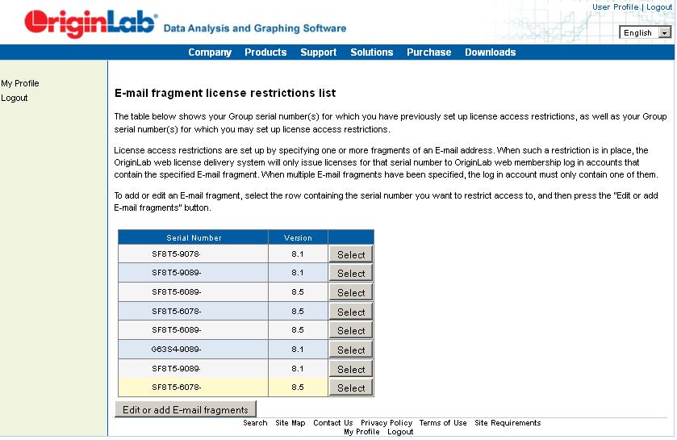Open the Purchase menu
The width and height of the screenshot is (677, 440).
click(x=428, y=52)
